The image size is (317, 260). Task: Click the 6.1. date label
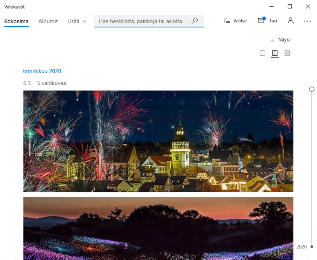(x=28, y=83)
